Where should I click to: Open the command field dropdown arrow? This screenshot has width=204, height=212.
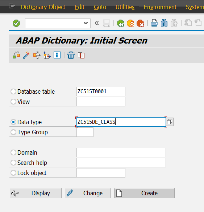pyautogui.click(x=86, y=23)
